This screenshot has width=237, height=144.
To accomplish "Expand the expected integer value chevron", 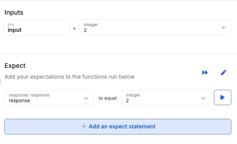I will pyautogui.click(x=203, y=98).
